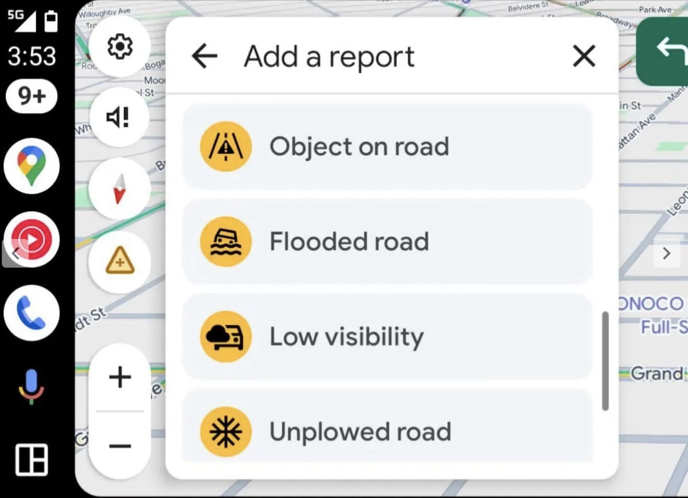Select Object on road report
This screenshot has height=498, width=688.
(388, 147)
